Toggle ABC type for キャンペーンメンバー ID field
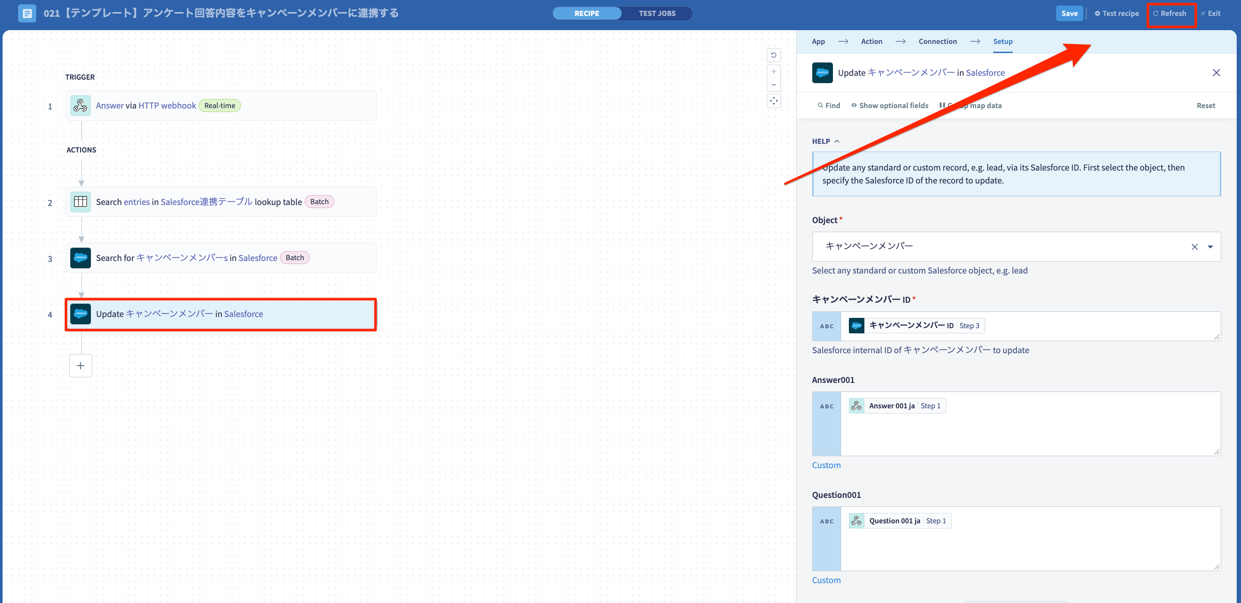The image size is (1241, 603). coord(826,326)
